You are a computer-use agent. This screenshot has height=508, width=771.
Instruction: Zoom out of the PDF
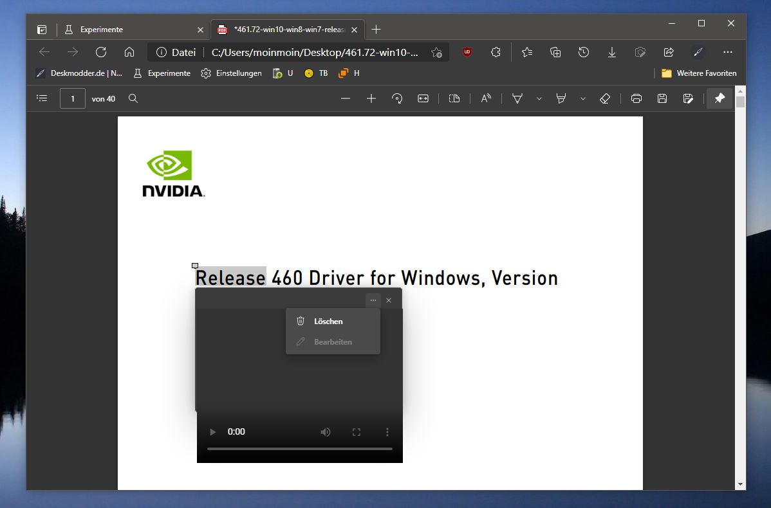tap(346, 98)
